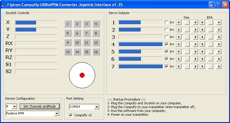Click joystick button indicator 15
Screen dimensions: 230x123
[x=87, y=52]
